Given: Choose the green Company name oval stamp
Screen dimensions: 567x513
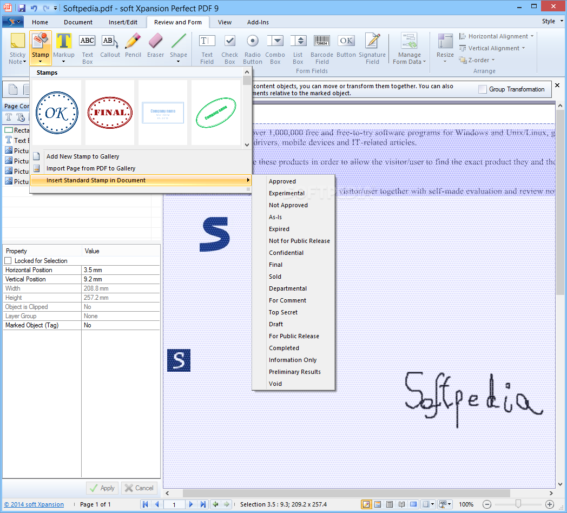Looking at the screenshot, I should click(x=216, y=113).
